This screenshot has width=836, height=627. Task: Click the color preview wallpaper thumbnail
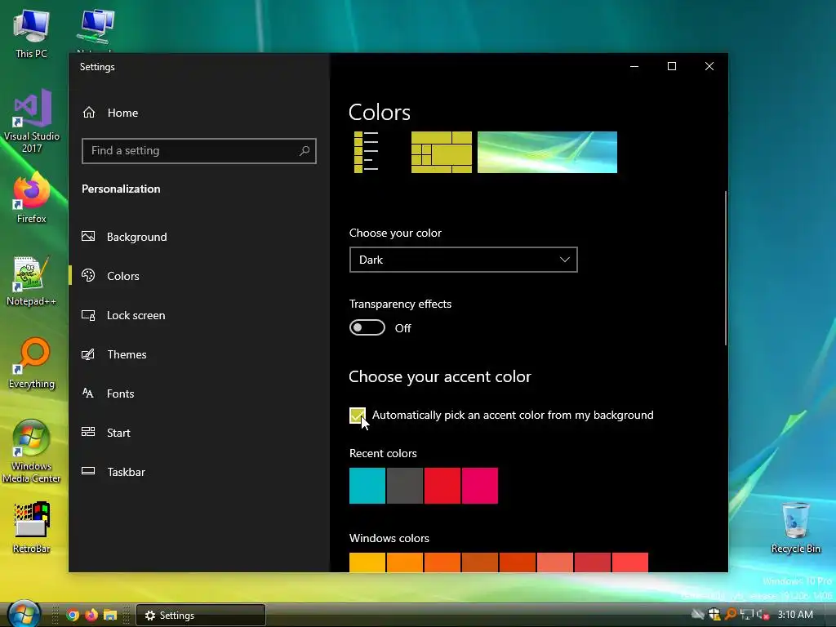(x=547, y=152)
